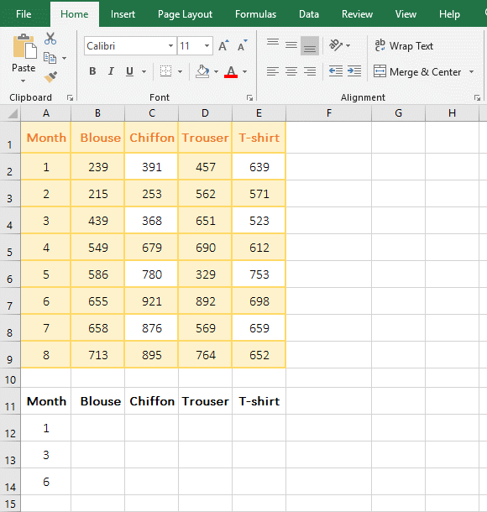
Task: Click Merge & Center
Action: pyautogui.click(x=417, y=71)
